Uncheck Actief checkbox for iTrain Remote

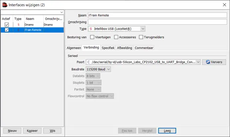7,30
